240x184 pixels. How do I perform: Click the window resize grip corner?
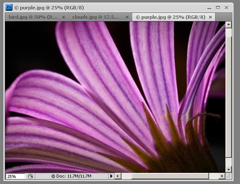(228, 176)
